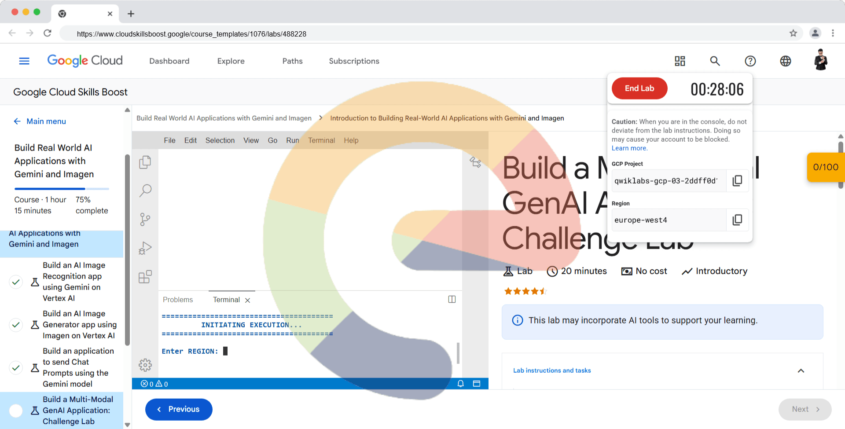Copy the Region value europe-west4
The image size is (845, 429).
click(x=737, y=220)
